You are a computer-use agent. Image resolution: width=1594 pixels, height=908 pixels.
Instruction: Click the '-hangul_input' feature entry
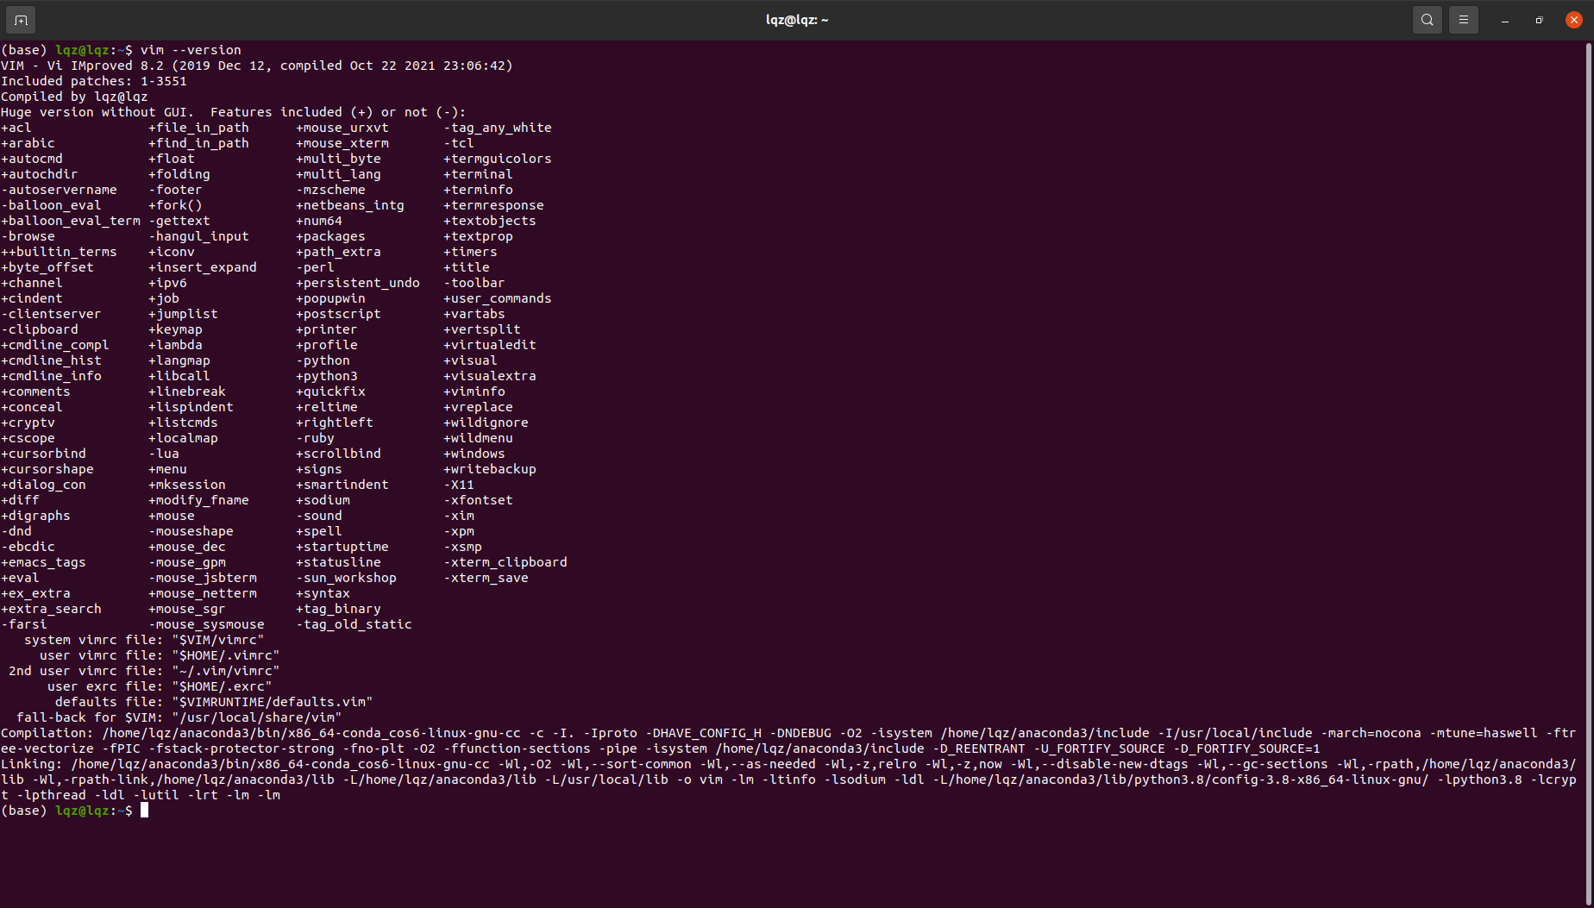click(198, 236)
